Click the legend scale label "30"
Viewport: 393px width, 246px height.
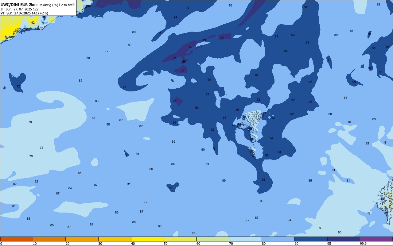(100, 244)
